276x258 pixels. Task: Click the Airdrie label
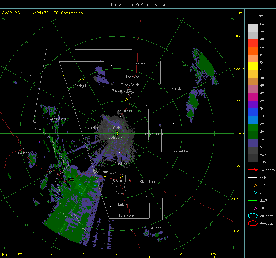[121, 164]
